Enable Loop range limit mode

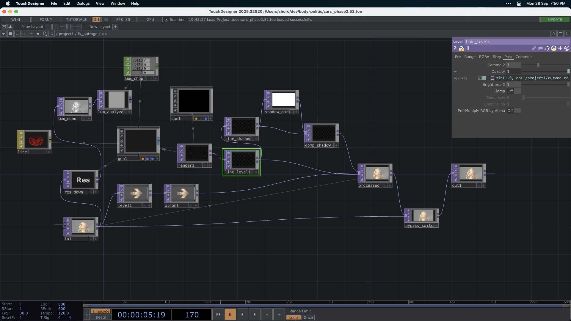[x=293, y=317]
